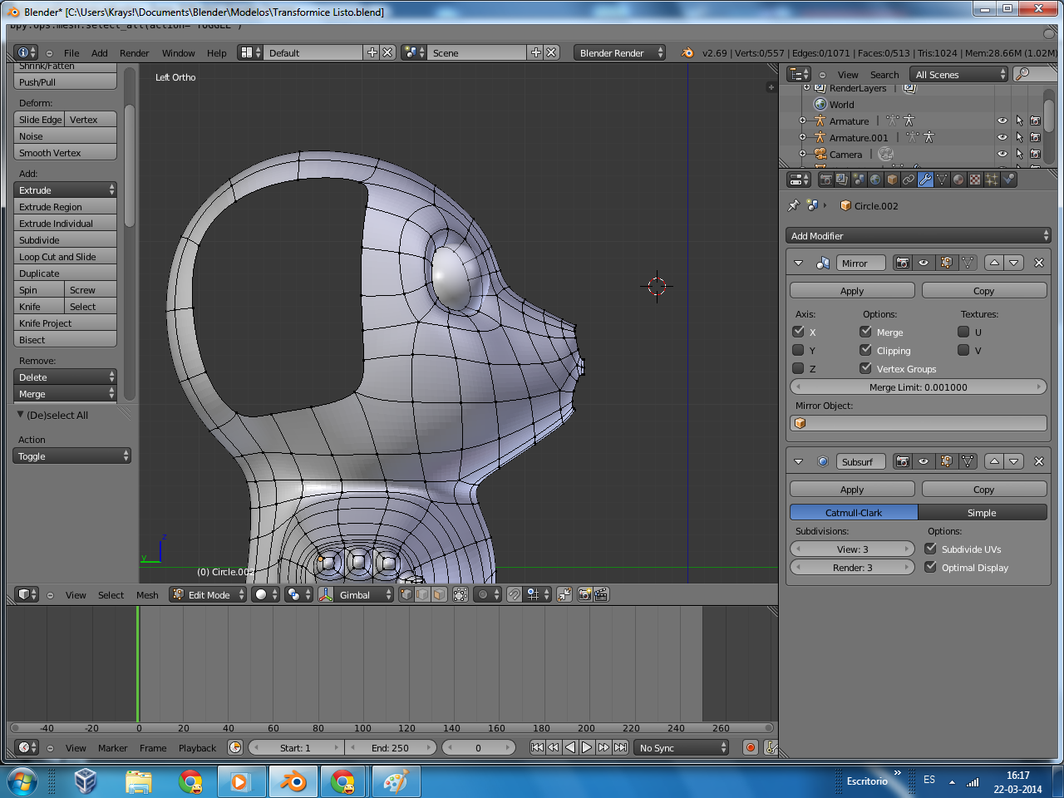The width and height of the screenshot is (1064, 798).
Task: Launch Blender from the Windows taskbar
Action: pyautogui.click(x=293, y=781)
